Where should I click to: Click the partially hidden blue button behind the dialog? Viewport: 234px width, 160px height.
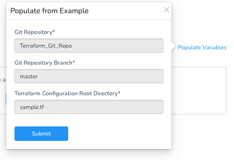[6, 99]
